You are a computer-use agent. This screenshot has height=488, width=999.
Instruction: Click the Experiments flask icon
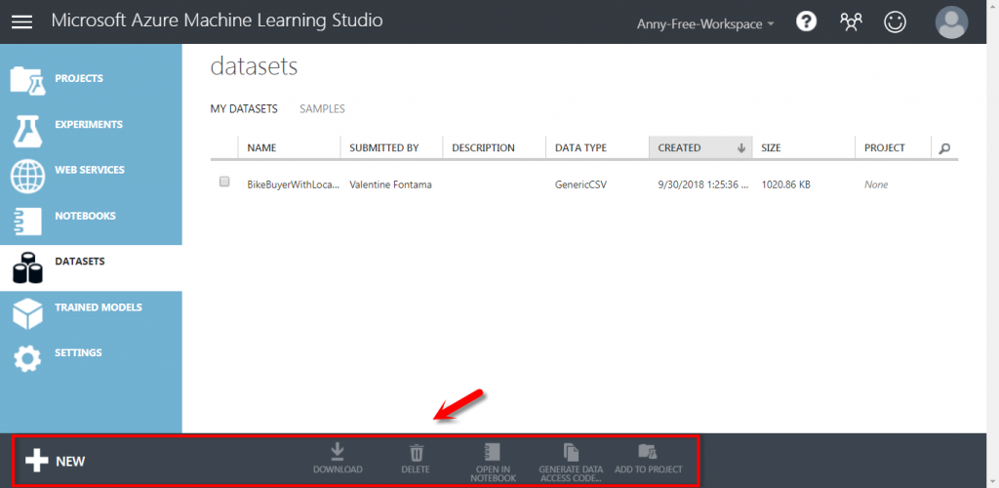[x=27, y=131]
